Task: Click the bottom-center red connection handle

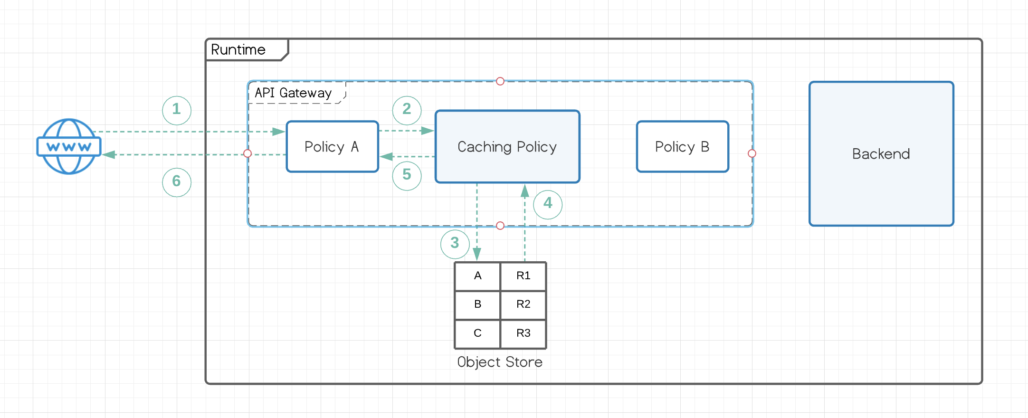Action: point(500,226)
